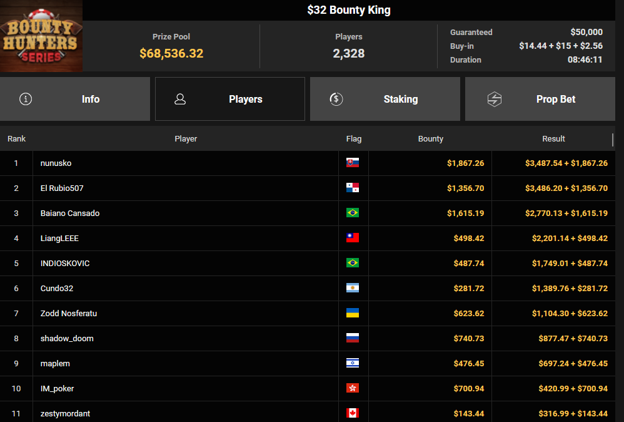Click the Taiwan flag for LiangLEEE

click(x=353, y=238)
